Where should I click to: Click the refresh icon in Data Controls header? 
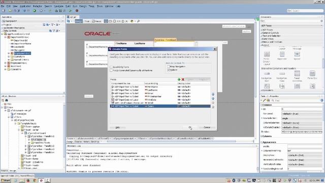point(50,30)
